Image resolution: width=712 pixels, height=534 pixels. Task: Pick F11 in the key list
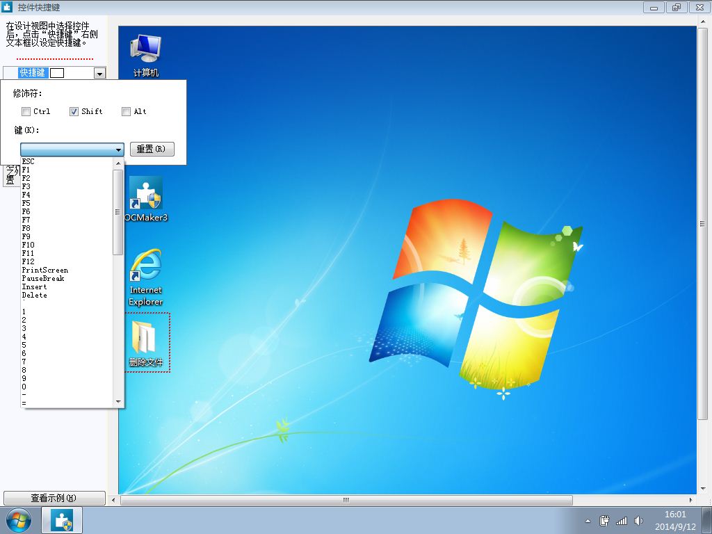click(x=66, y=253)
